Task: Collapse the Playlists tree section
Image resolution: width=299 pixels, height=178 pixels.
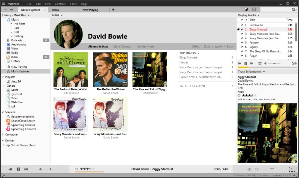Action: (x=3, y=77)
